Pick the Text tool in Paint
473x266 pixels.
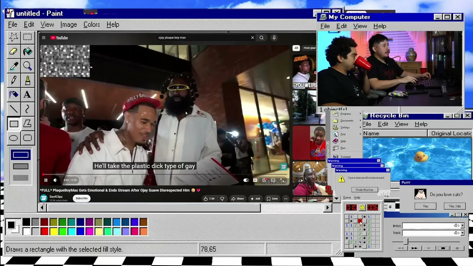click(x=27, y=95)
